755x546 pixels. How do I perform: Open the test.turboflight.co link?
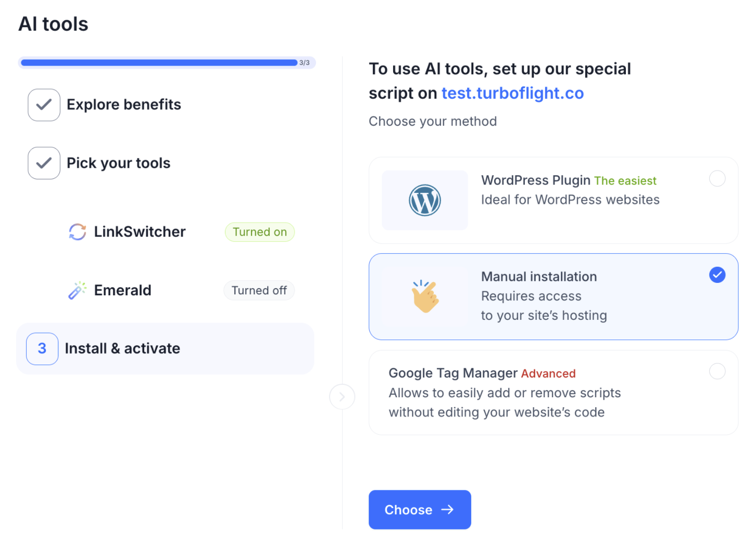(x=512, y=93)
